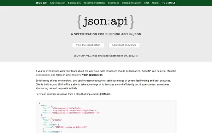This screenshot has height=133, width=212.
Task: Click the bold 'your application' text
Action: (x=92, y=75)
